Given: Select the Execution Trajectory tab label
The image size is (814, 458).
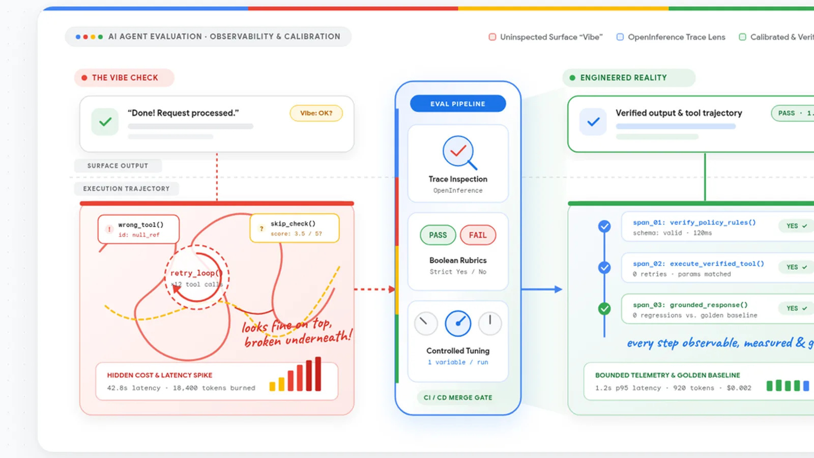Looking at the screenshot, I should 127,189.
